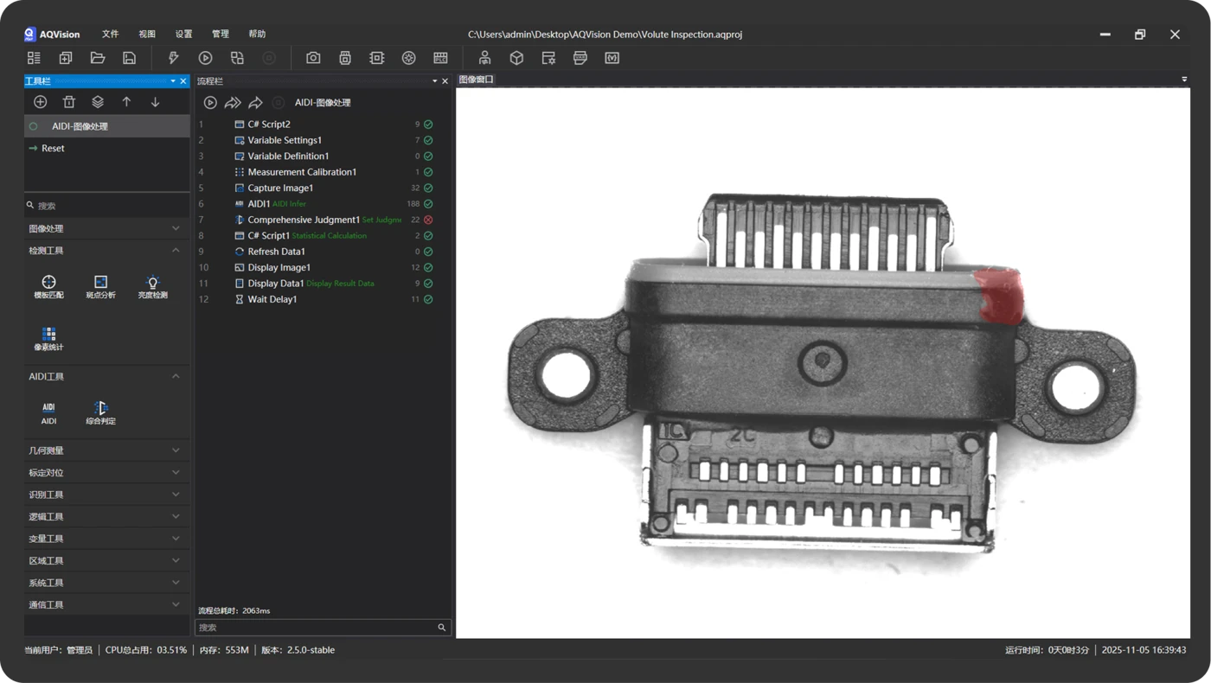
Task: Expand the 几何测量 category
Action: [x=106, y=450]
